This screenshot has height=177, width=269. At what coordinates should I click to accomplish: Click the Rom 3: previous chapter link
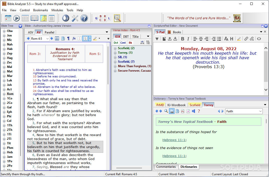click(x=35, y=54)
